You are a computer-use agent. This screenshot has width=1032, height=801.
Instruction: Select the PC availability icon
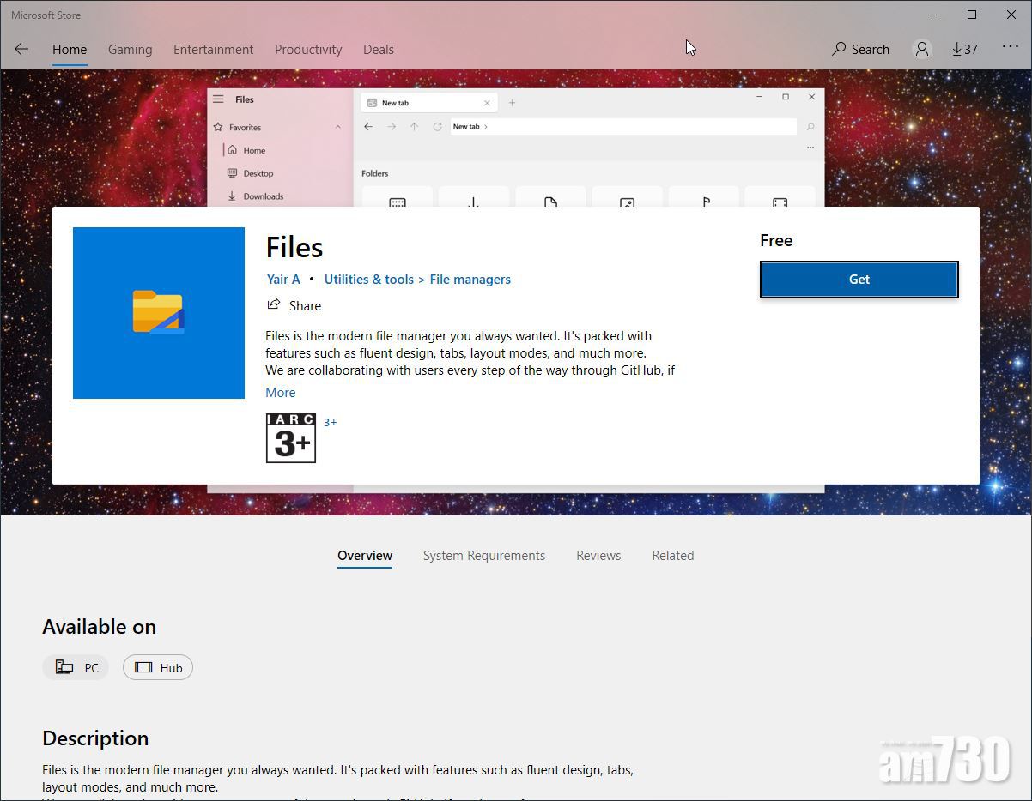point(76,667)
